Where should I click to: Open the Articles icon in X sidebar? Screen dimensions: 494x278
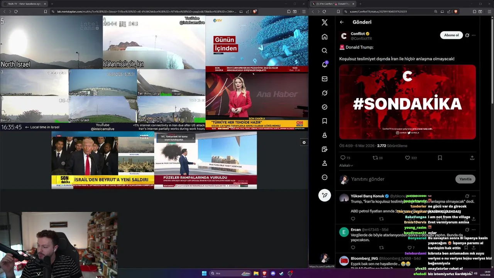coord(325,149)
